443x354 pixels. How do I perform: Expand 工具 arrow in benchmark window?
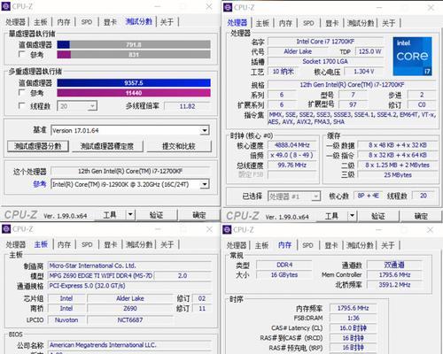click(x=130, y=214)
